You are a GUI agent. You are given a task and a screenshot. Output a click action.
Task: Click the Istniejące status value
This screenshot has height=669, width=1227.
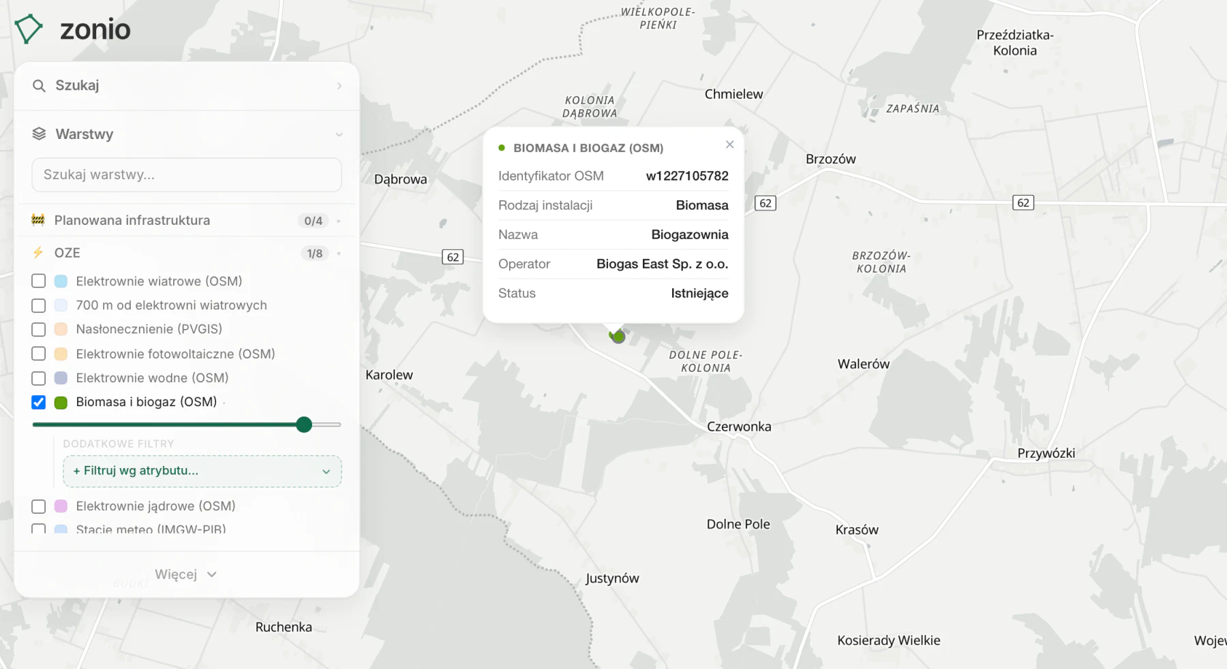699,293
